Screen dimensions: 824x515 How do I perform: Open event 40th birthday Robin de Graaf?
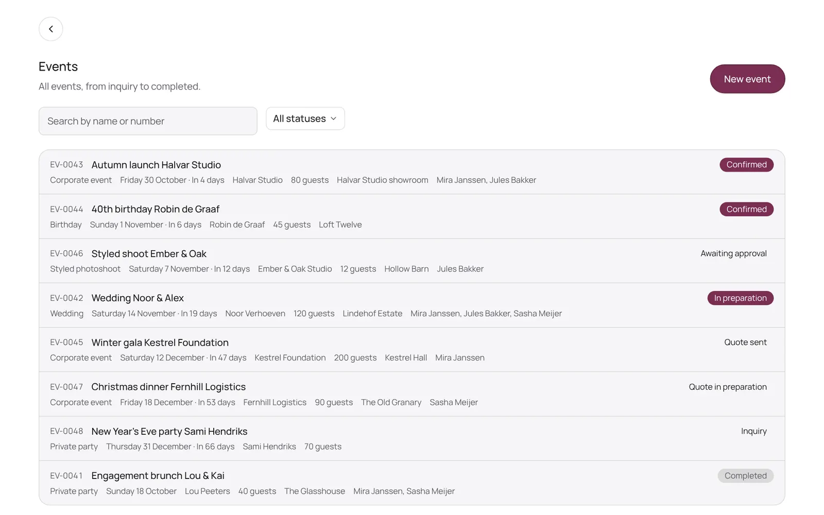(411, 216)
